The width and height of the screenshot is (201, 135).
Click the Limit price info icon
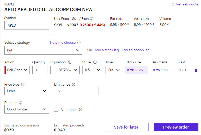coord(73,85)
